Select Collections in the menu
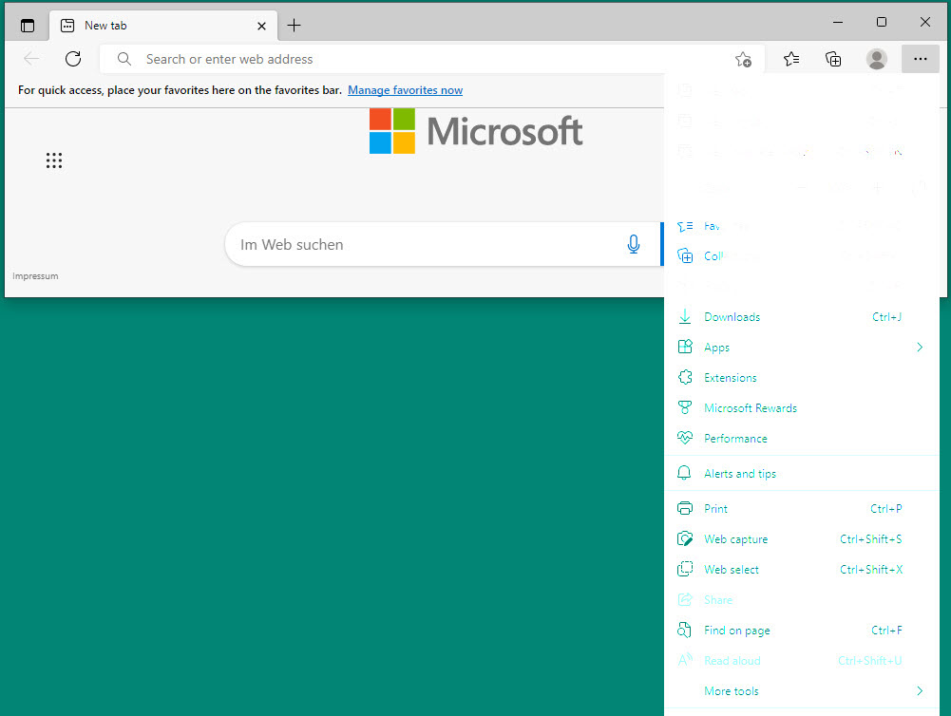The height and width of the screenshot is (716, 951). point(801,255)
